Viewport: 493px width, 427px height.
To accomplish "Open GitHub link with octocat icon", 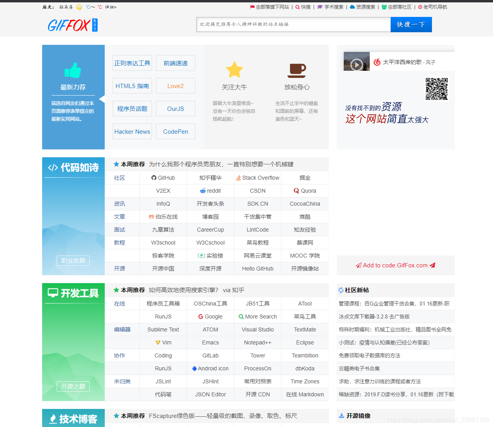I will (x=163, y=178).
